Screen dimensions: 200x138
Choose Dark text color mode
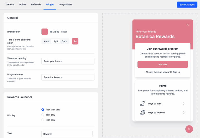[x=64, y=41]
